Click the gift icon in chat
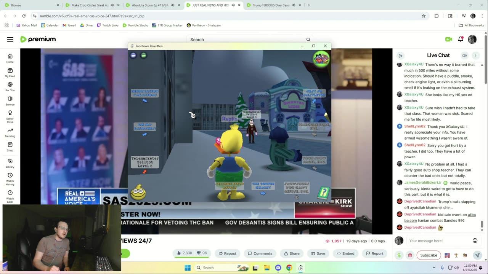The height and width of the screenshot is (274, 488). pos(410,255)
